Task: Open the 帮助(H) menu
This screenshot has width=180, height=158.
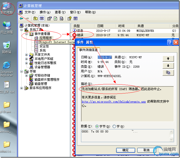Action: (90, 12)
